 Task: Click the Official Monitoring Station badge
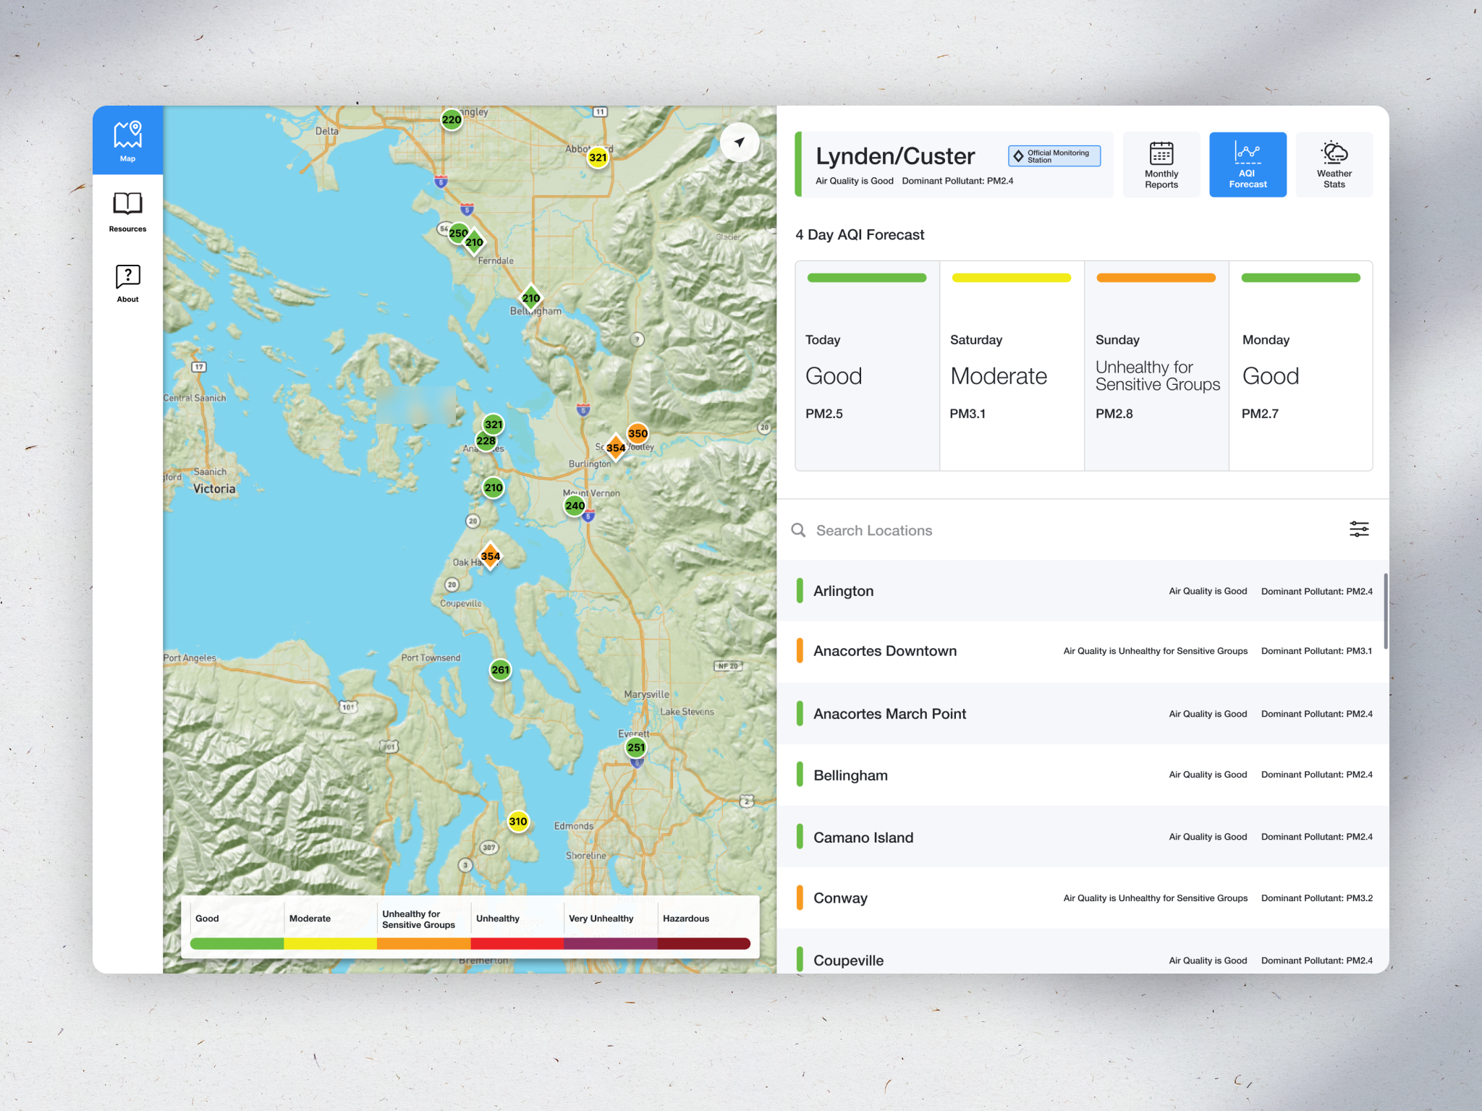coord(1054,156)
